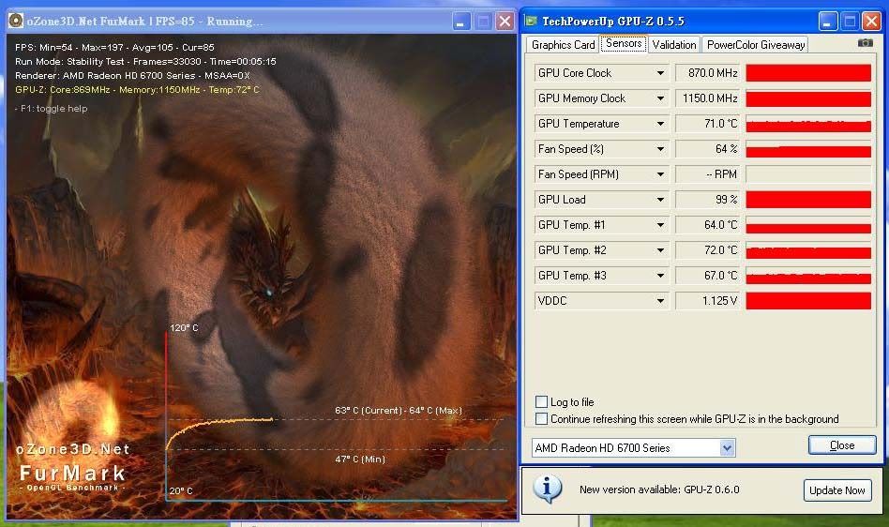The image size is (889, 527).
Task: Minimize the FurMark window
Action: [461, 22]
